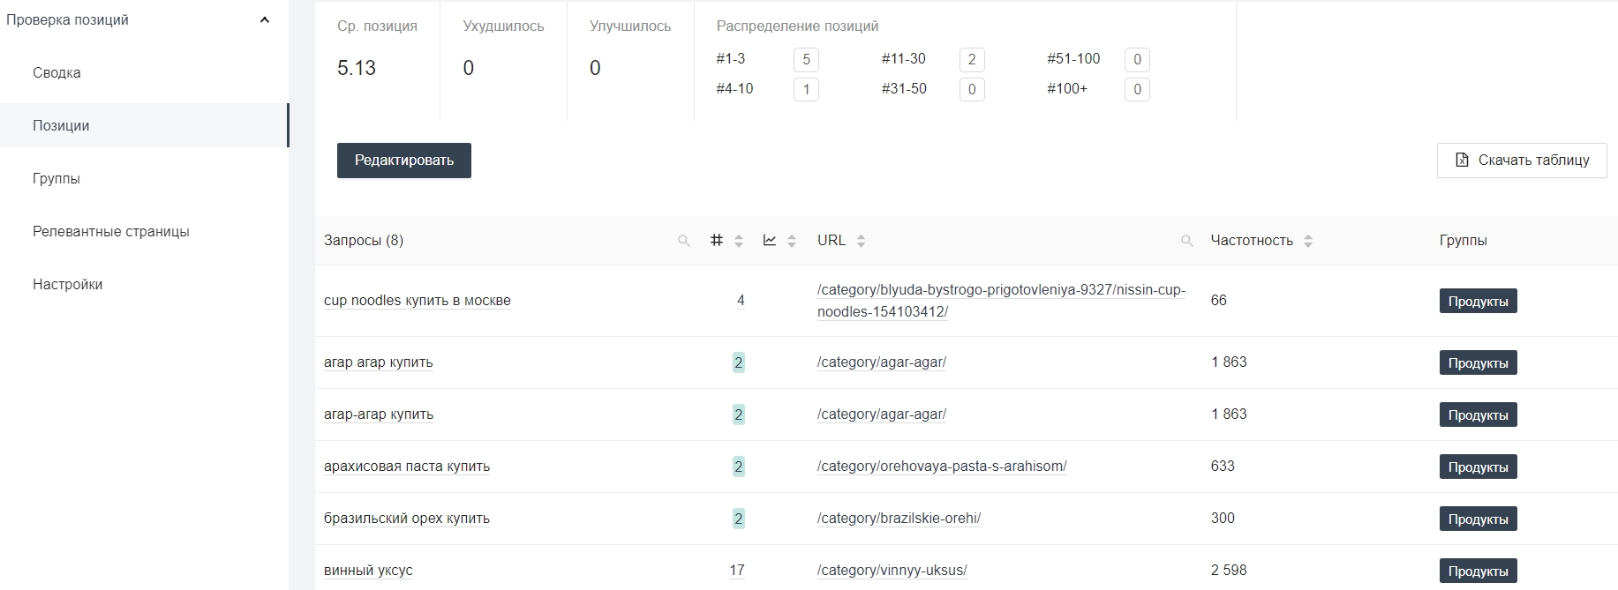Click the position hash column icon
The width and height of the screenshot is (1618, 590).
click(717, 240)
